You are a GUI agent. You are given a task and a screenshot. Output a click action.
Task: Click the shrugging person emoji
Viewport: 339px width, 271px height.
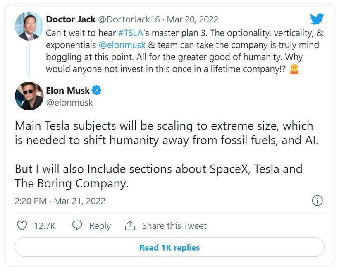point(294,69)
